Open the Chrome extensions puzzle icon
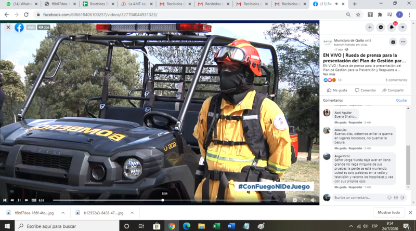Image resolution: width=416 pixels, height=231 pixels. pyautogui.click(x=380, y=15)
